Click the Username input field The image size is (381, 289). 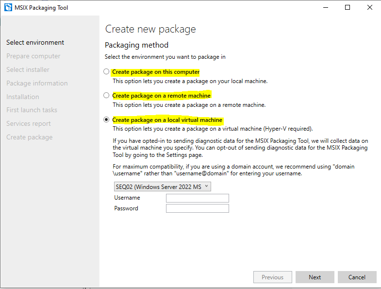click(197, 198)
